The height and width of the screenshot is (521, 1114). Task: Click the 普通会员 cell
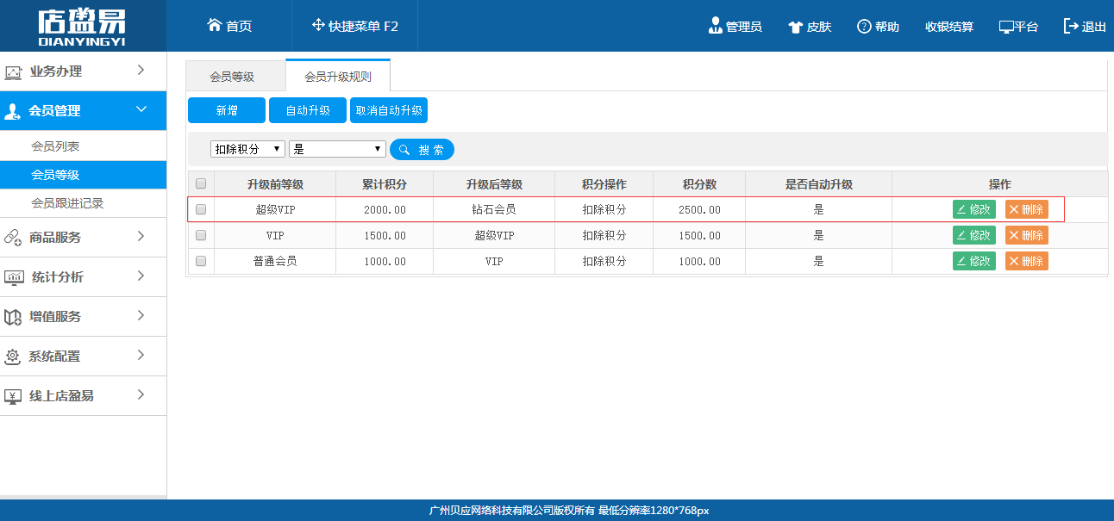(275, 261)
